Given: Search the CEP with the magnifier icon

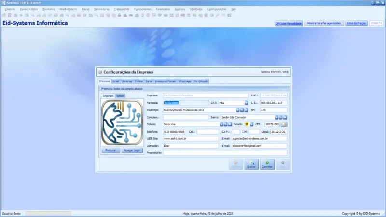Looking at the screenshot, I should pos(284,124).
